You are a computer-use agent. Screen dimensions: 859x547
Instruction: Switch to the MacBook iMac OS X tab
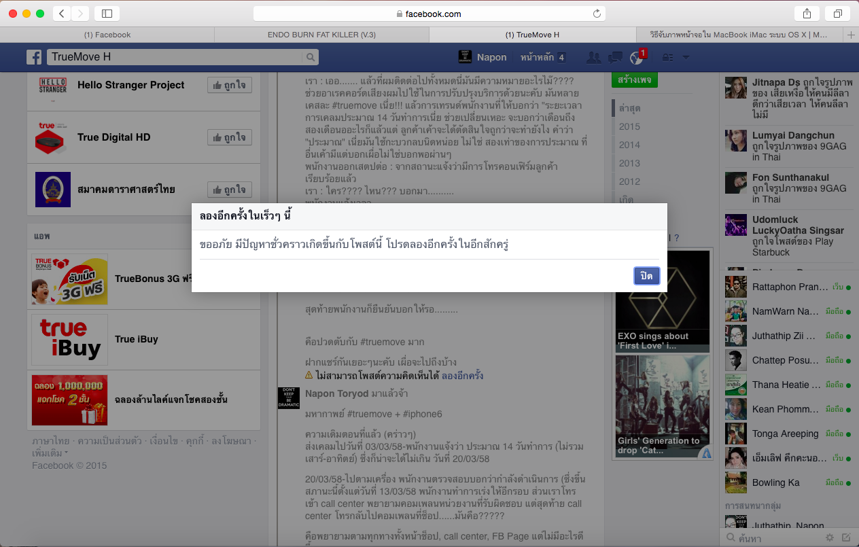pos(739,35)
